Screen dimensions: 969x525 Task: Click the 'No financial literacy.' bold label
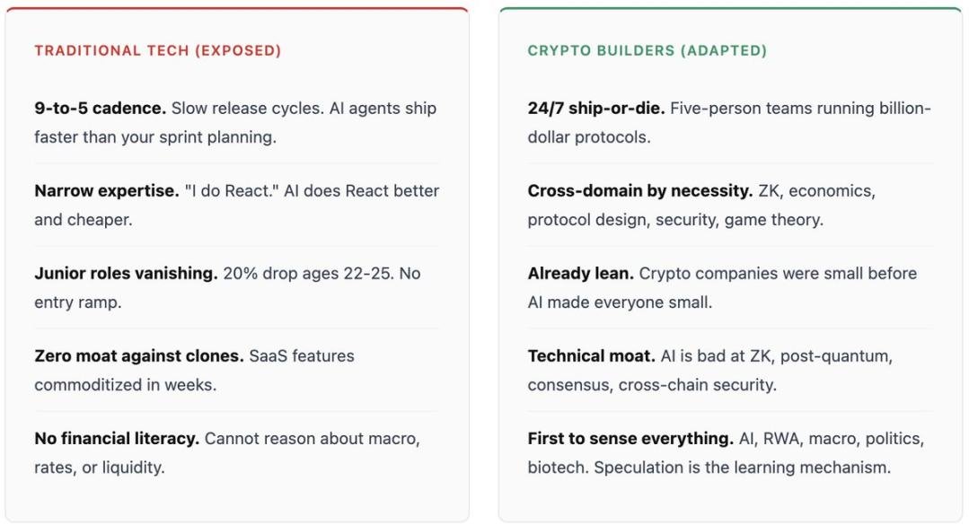pos(117,439)
